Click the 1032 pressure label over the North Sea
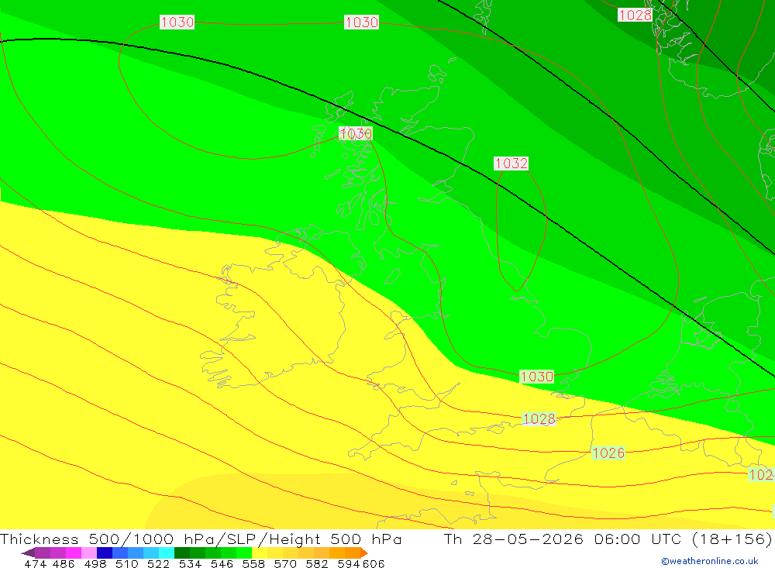 coord(511,164)
